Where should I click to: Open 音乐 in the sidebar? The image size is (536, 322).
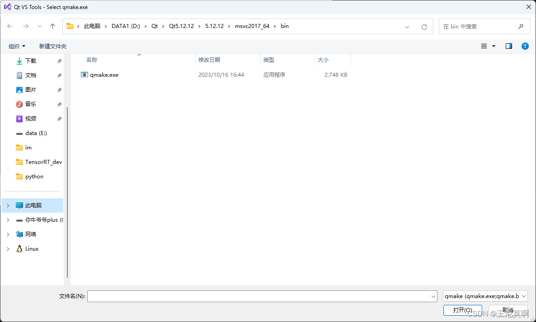click(x=31, y=104)
